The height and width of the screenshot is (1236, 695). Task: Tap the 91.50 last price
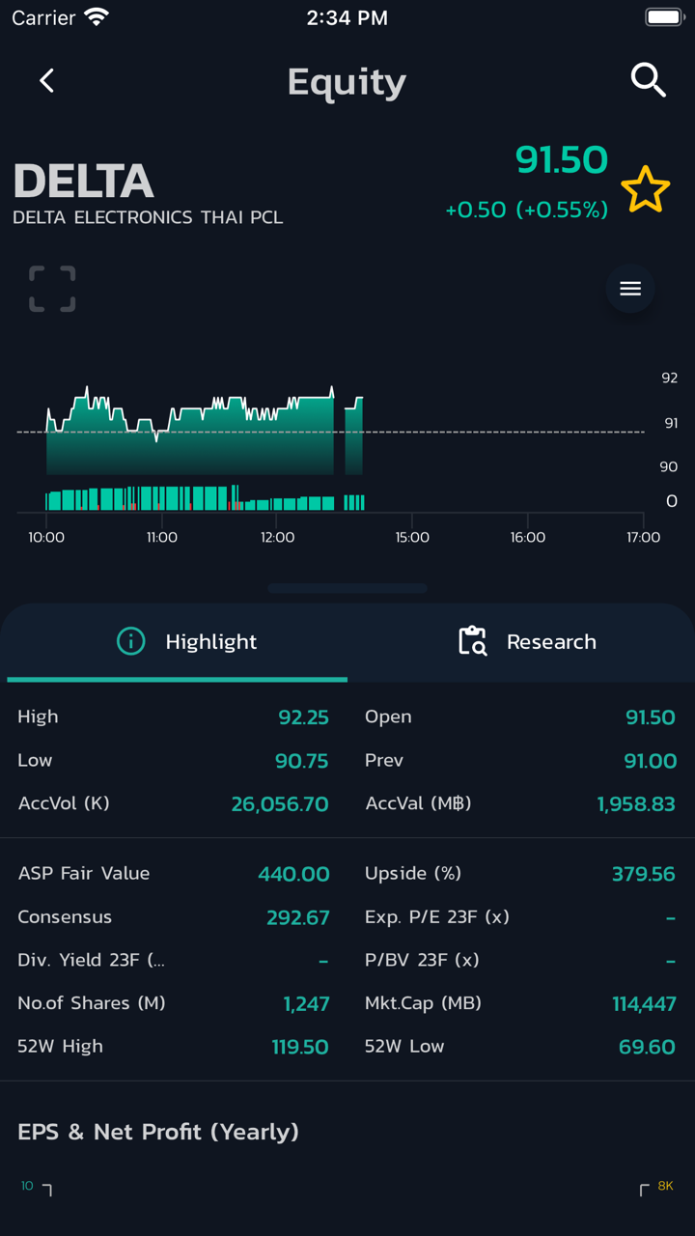(x=561, y=160)
